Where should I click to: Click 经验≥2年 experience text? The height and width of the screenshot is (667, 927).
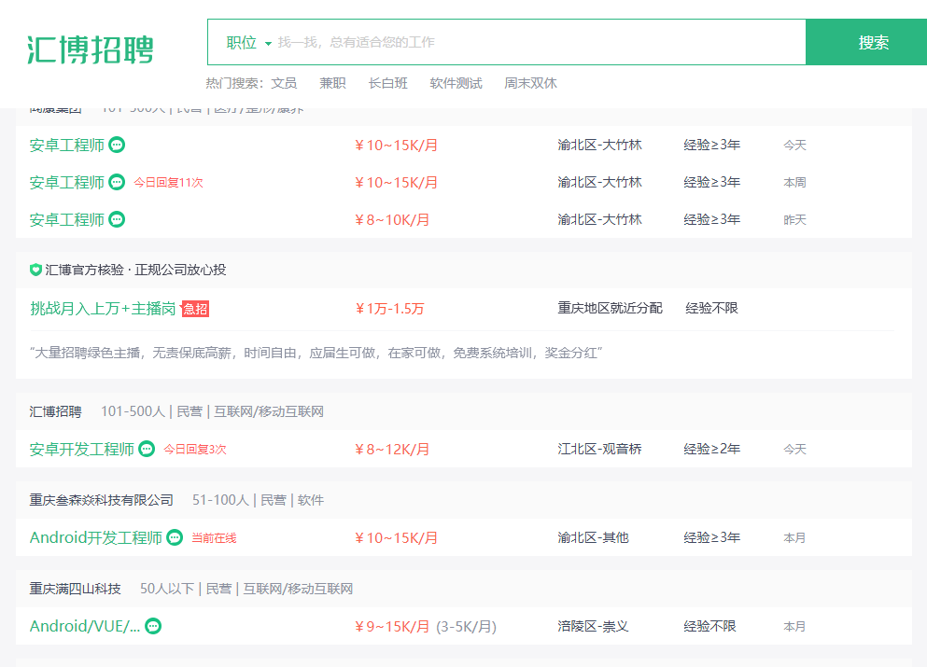click(x=711, y=449)
